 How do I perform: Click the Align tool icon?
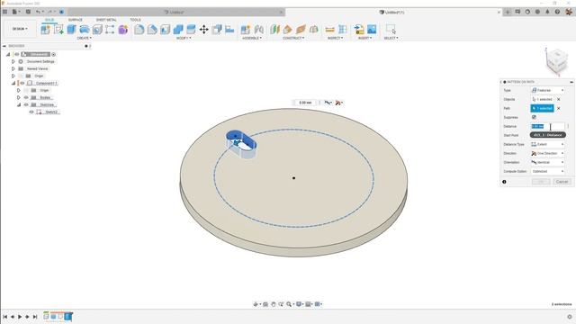[x=229, y=30]
